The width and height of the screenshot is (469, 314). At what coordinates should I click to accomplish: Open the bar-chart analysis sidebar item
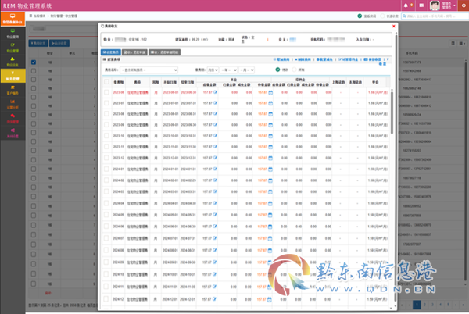pyautogui.click(x=13, y=104)
